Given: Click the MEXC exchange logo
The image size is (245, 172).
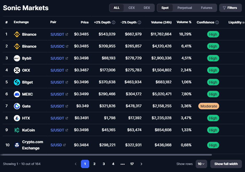Looking at the screenshot, I should click(17, 94).
